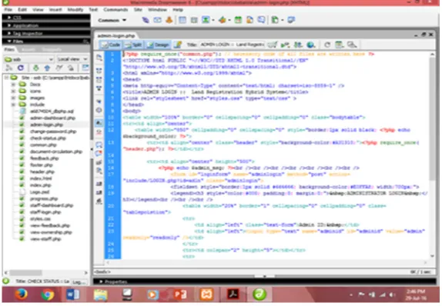Click the Date icon in Insert bar
The image size is (442, 306).
click(x=238, y=20)
